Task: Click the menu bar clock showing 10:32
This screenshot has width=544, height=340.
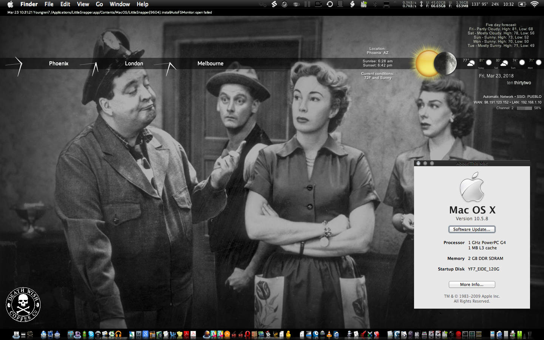Action: point(508,4)
